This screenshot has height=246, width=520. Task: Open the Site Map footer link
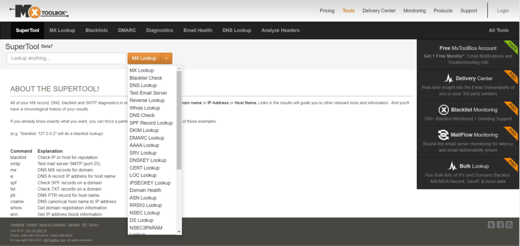[74, 225]
